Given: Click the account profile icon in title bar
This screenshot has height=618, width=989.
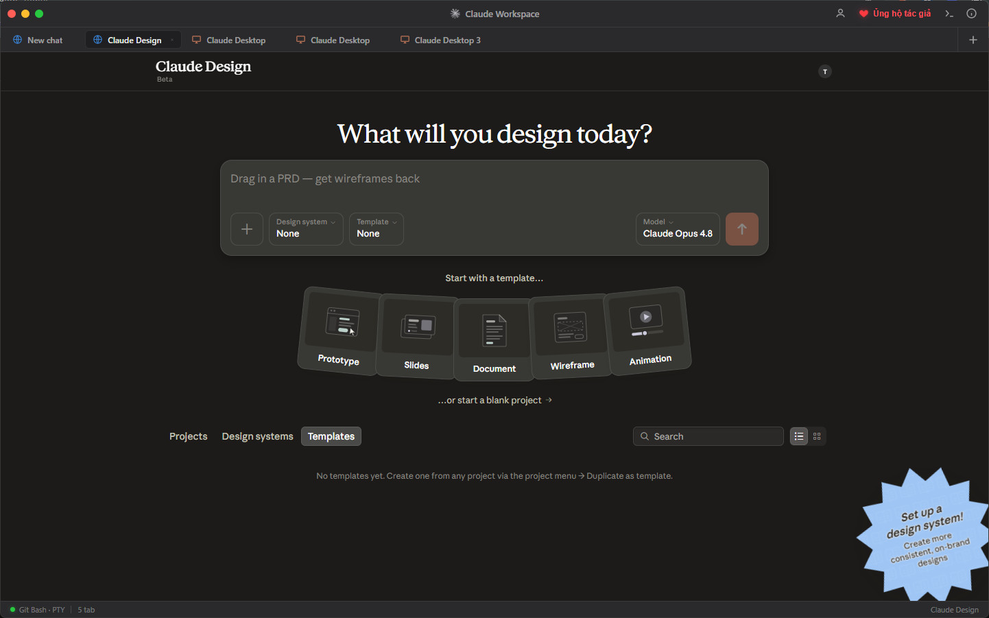Looking at the screenshot, I should (x=840, y=14).
